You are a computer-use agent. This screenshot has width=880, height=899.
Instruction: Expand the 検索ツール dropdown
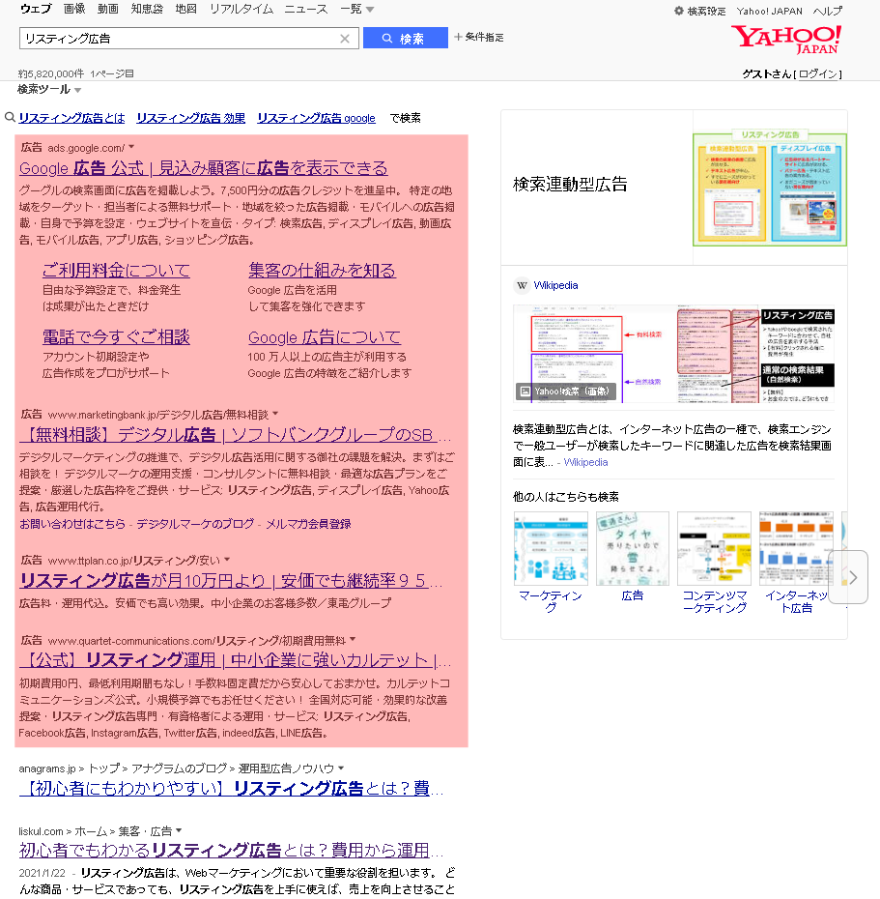[49, 90]
